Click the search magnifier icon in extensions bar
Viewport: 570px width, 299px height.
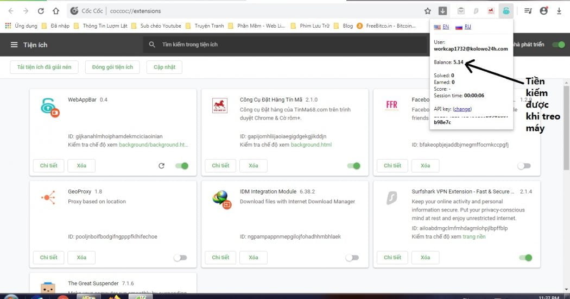(152, 45)
